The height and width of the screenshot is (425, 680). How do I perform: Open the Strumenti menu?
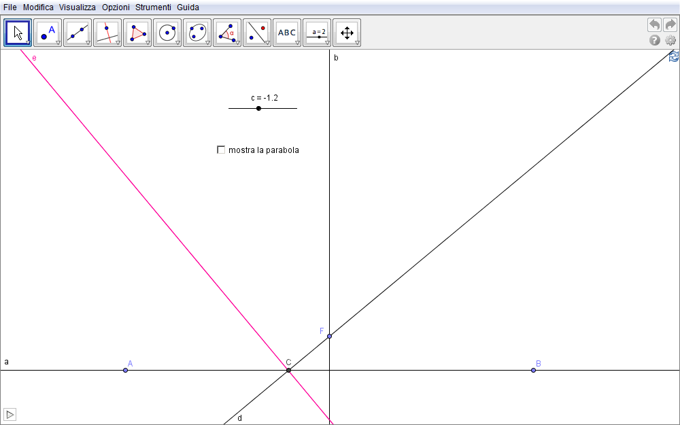pos(153,7)
